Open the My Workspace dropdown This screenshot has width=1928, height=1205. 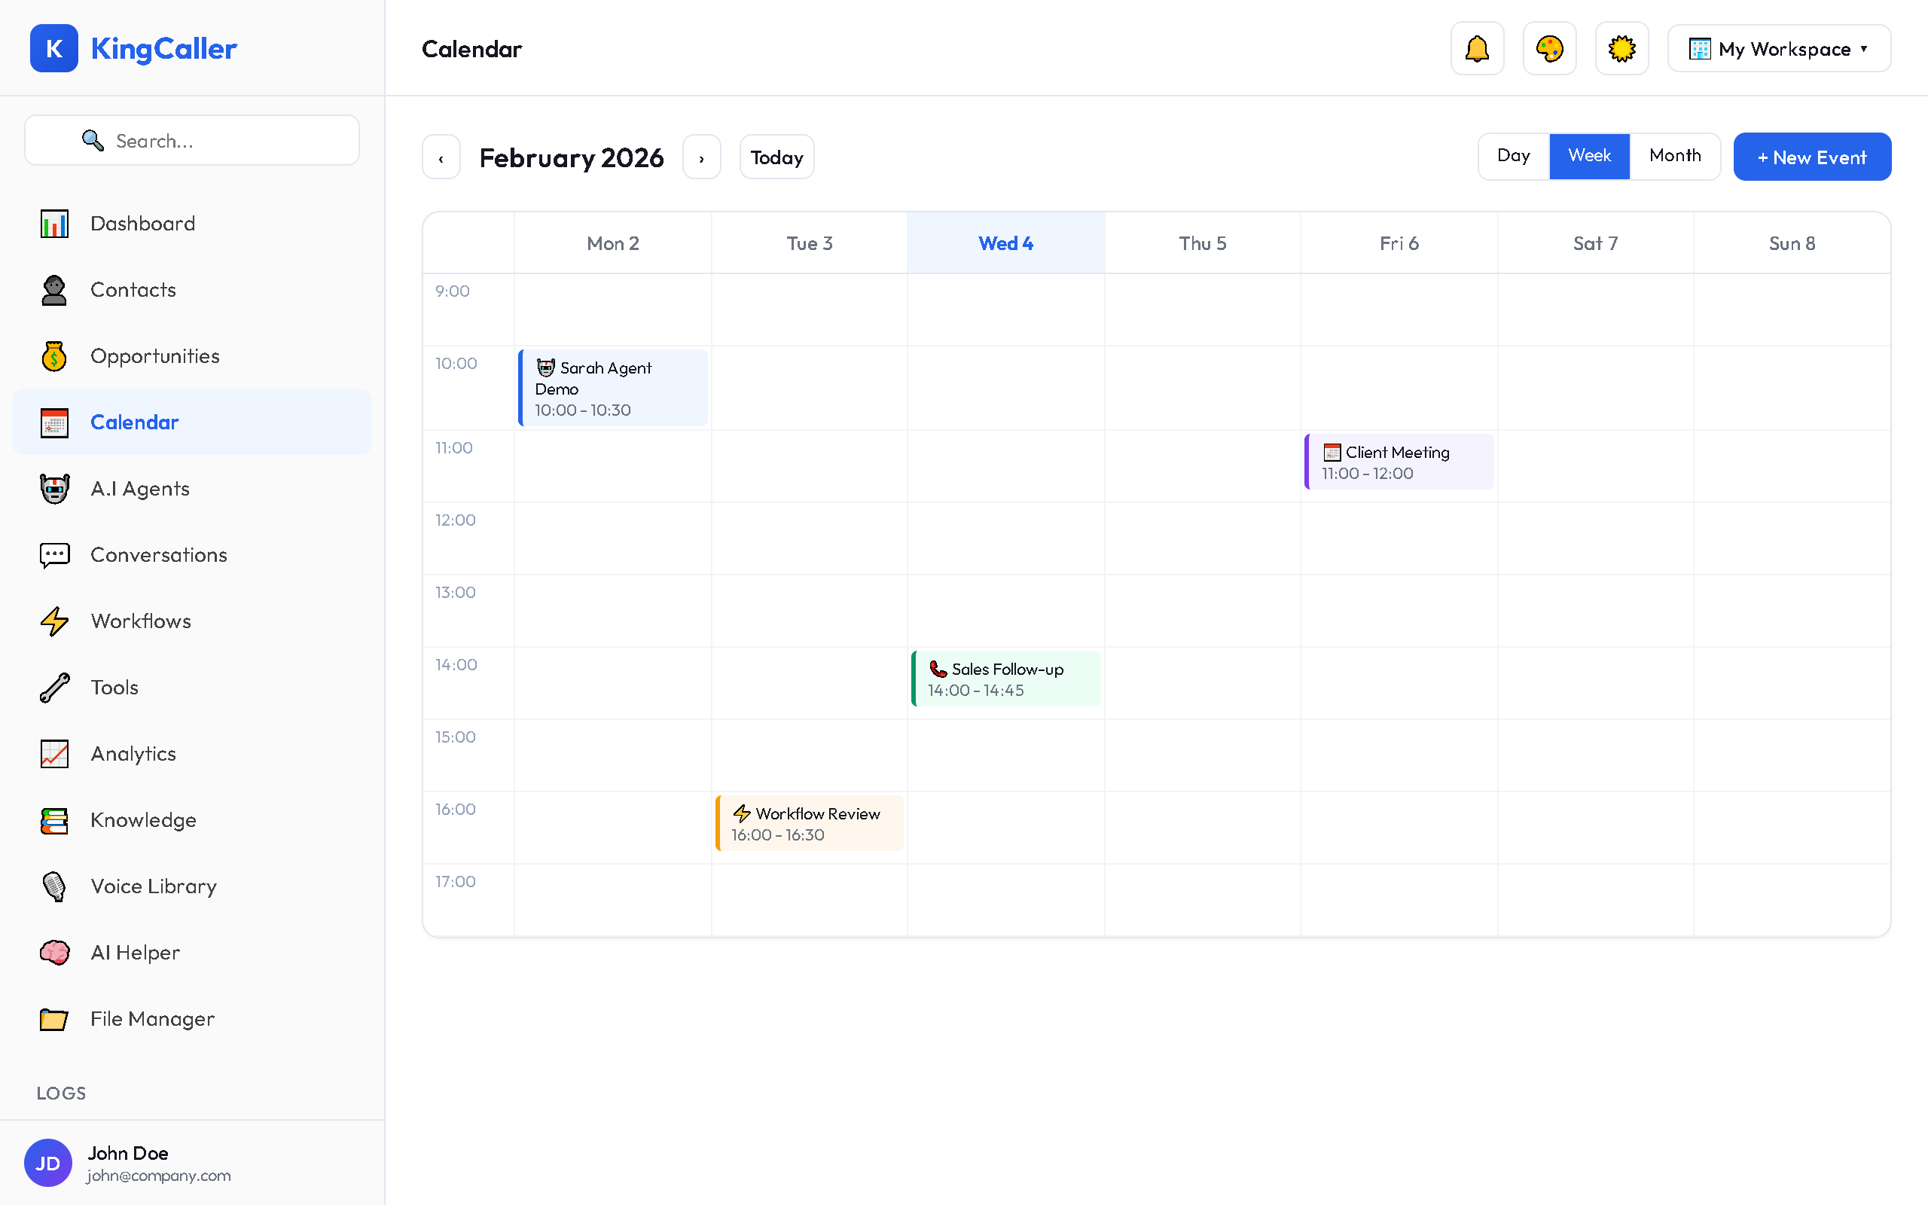click(x=1778, y=47)
